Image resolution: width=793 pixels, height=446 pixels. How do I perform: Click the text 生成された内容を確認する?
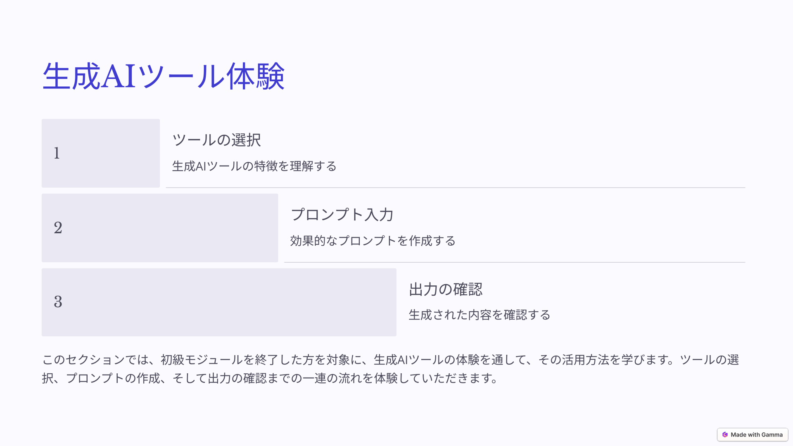tap(479, 315)
